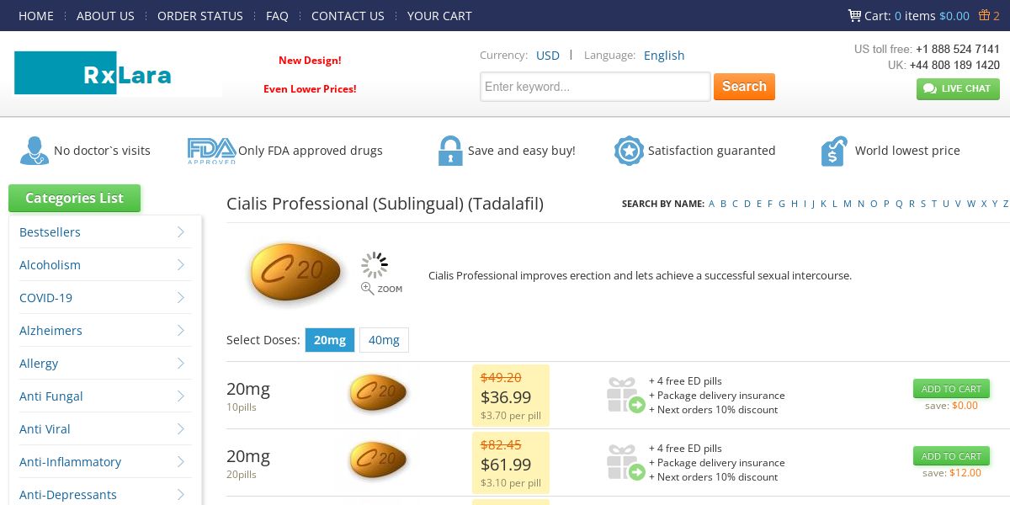Click the FDA approved drugs icon
The height and width of the screenshot is (505, 1010).
tap(211, 151)
